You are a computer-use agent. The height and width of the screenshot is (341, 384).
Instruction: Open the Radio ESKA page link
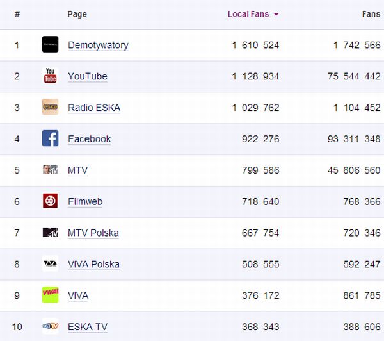(93, 108)
